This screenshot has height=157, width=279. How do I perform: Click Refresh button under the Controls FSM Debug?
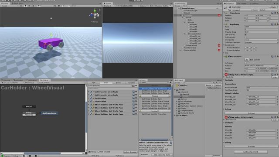(251, 113)
